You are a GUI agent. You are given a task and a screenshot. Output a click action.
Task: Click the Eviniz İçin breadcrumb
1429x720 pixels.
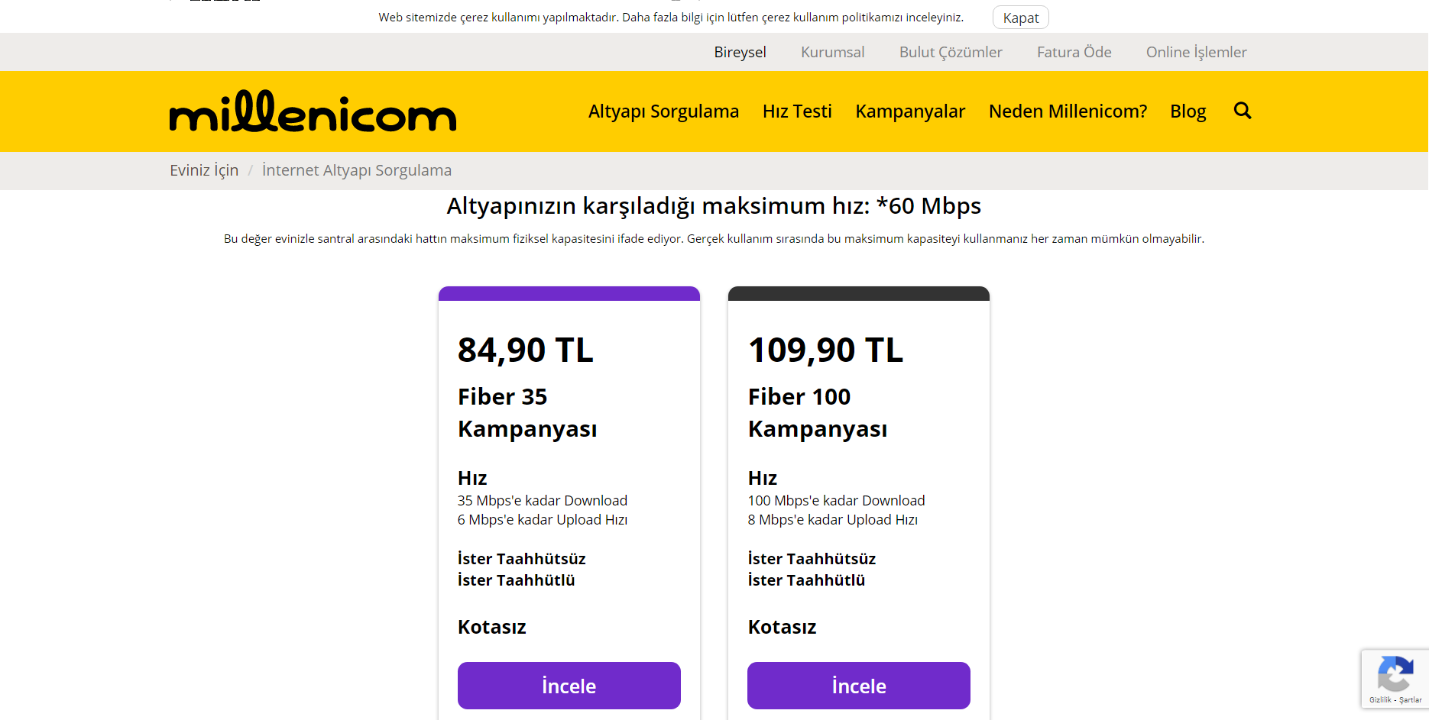204,170
